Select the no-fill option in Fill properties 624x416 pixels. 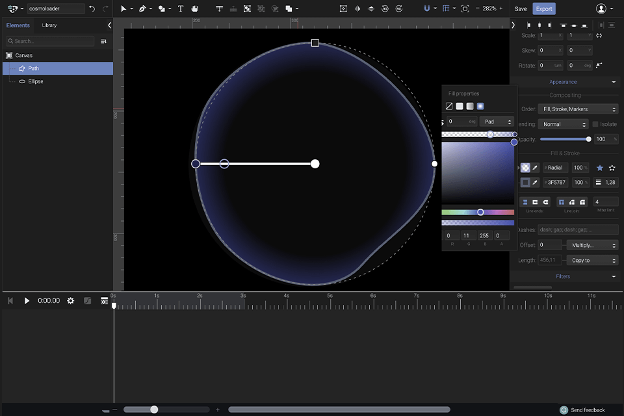pos(449,107)
